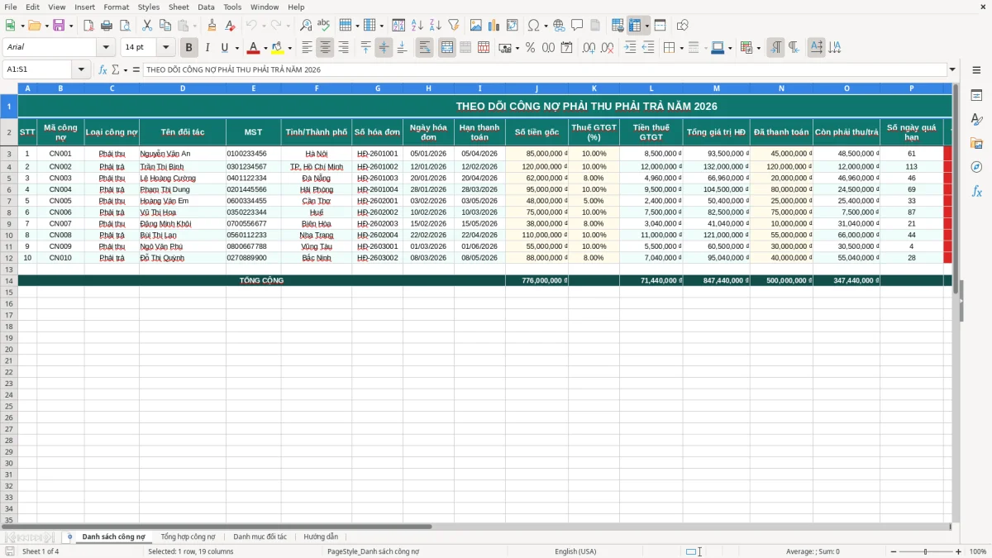Image resolution: width=992 pixels, height=558 pixels.
Task: Switch to Hướng dẫn sheet
Action: 321,537
